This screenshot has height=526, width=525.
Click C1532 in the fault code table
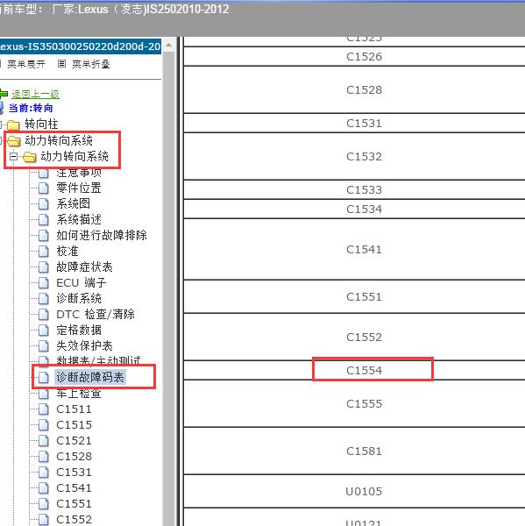pyautogui.click(x=364, y=156)
